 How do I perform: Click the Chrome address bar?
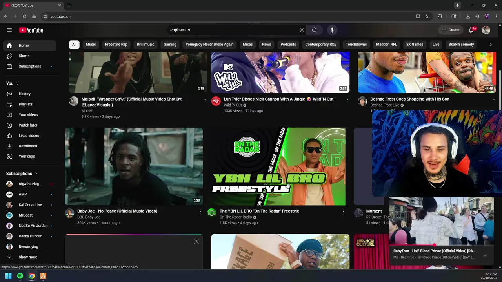227,16
